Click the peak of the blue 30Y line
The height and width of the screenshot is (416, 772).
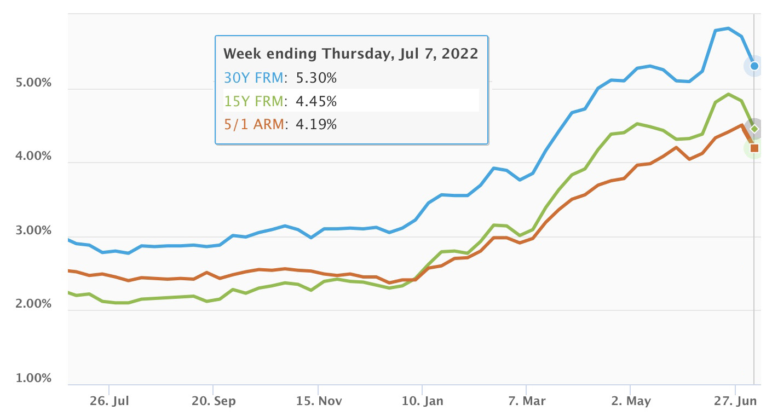[x=728, y=28]
